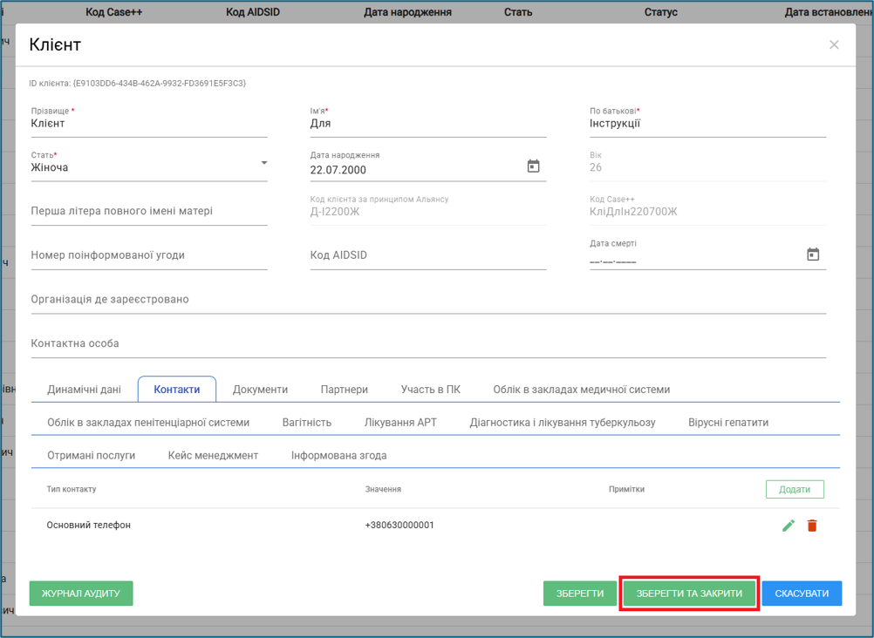Open the Документи tab
This screenshot has width=874, height=638.
(260, 390)
